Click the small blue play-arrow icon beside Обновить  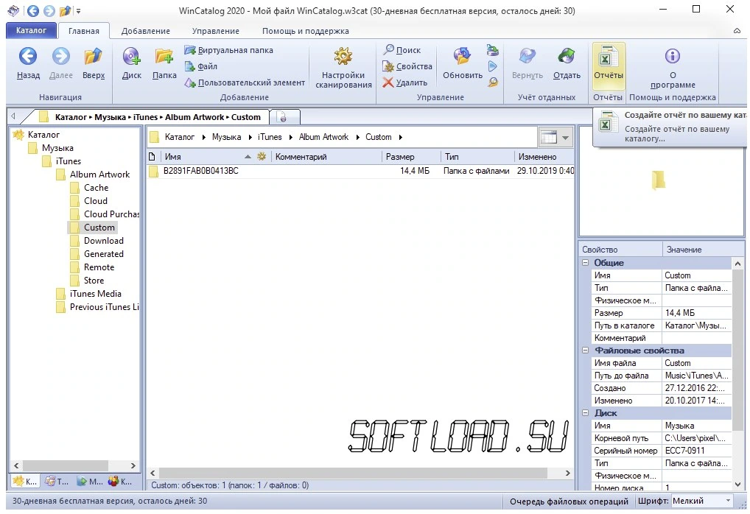[x=493, y=66]
